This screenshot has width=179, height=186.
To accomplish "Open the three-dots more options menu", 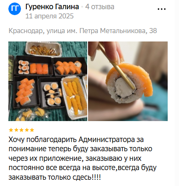I will (161, 9).
